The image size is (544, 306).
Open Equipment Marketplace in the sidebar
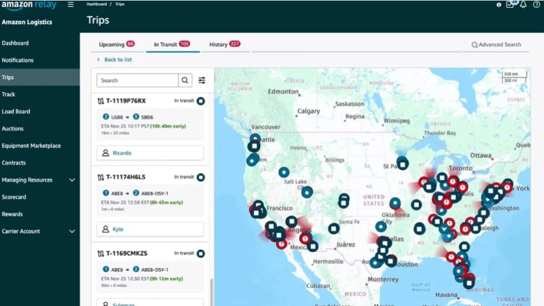(x=31, y=146)
